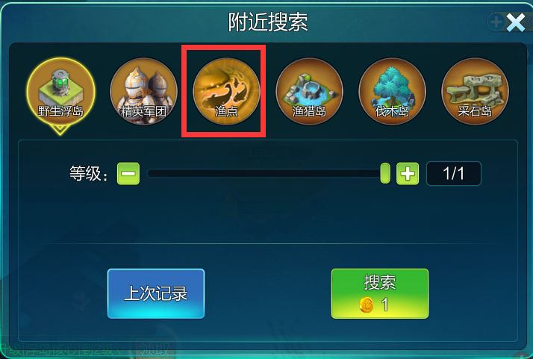Viewport: 533px width, 359px height.
Task: Click the dark level slider track
Action: (x=264, y=173)
